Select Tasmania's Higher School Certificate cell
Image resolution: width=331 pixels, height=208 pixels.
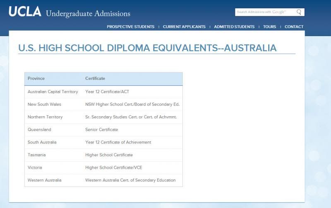pyautogui.click(x=109, y=155)
